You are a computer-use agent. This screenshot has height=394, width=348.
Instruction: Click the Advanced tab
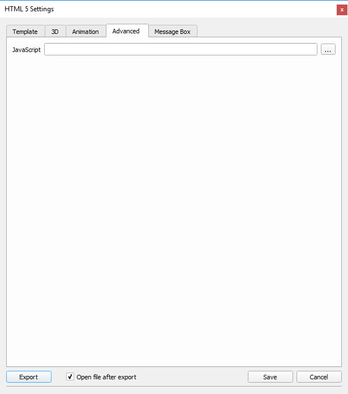(126, 31)
